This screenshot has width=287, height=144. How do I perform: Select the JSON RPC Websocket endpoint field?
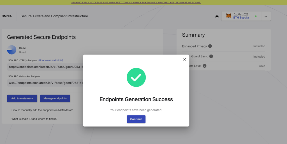pyautogui.click(x=45, y=83)
